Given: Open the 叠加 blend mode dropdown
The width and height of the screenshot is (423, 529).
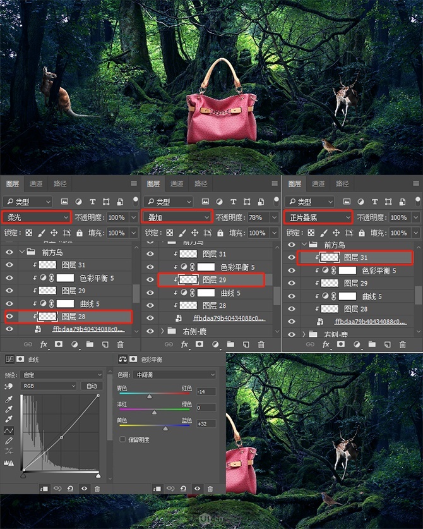Looking at the screenshot, I should 177,217.
